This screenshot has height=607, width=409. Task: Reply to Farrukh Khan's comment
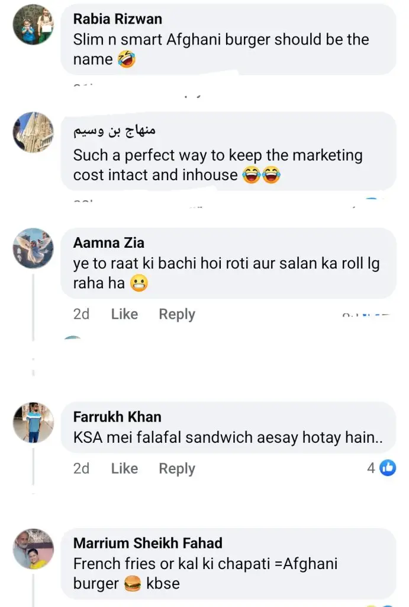click(x=176, y=468)
